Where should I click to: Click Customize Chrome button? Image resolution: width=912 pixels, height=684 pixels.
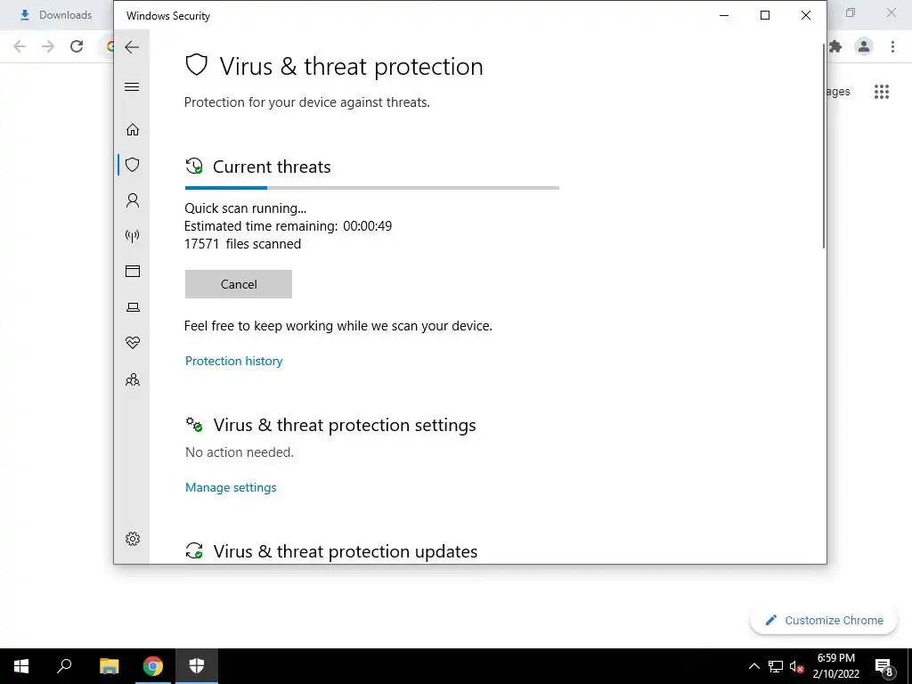(824, 620)
